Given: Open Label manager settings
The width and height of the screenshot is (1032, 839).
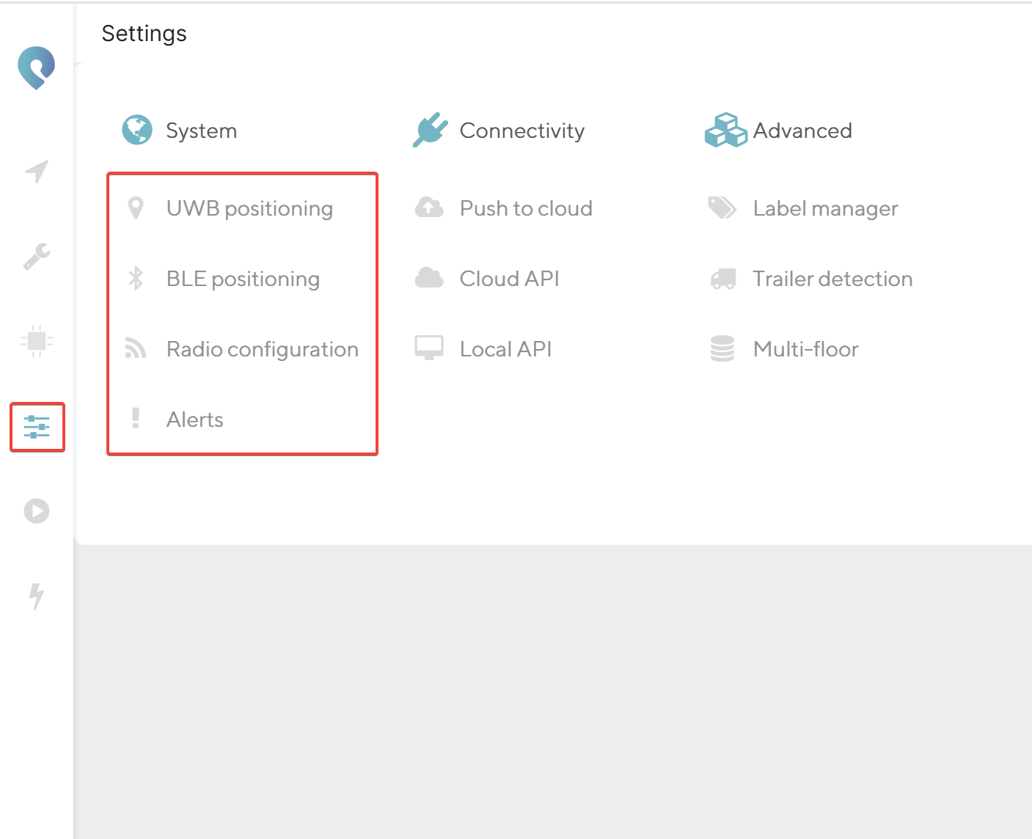Looking at the screenshot, I should [825, 208].
